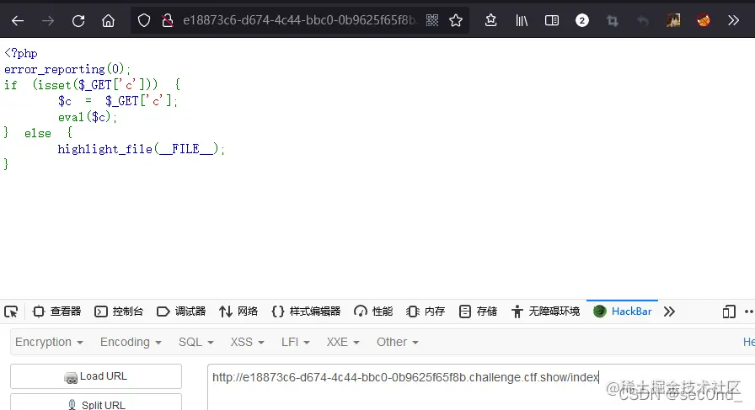
Task: Toggle the sidebar view
Action: [552, 21]
